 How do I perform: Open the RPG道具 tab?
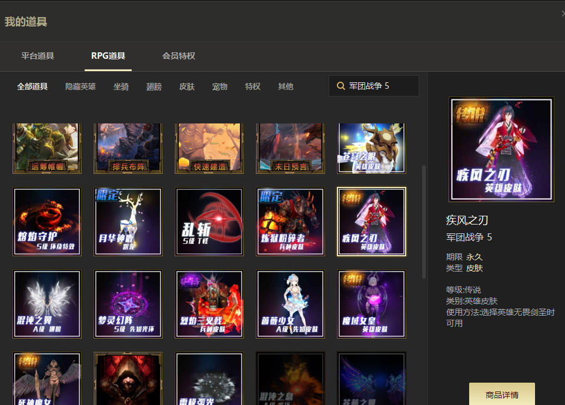tap(108, 56)
